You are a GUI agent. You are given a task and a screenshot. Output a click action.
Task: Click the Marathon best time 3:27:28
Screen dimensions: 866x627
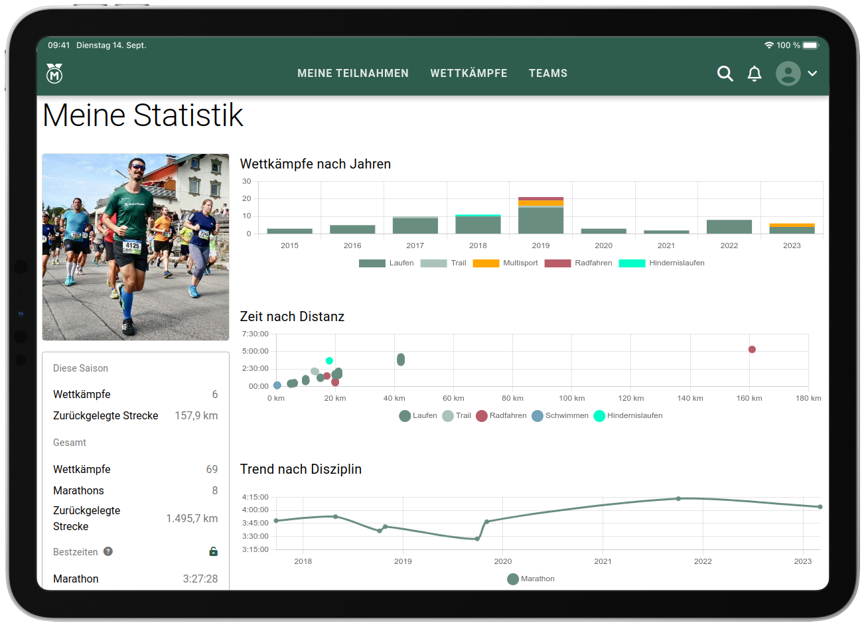(x=200, y=579)
